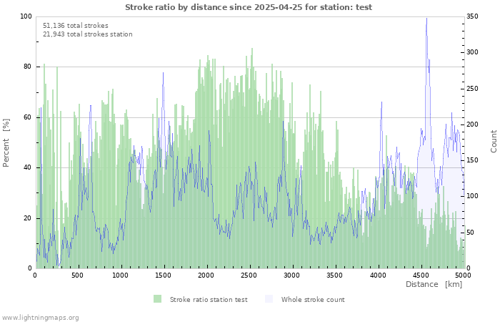Click the x-axis tick label 1500
Screen dimensions: 500x322
click(164, 275)
